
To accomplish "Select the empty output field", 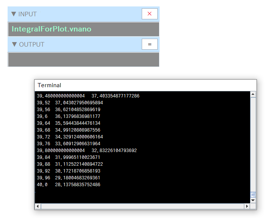I will pyautogui.click(x=84, y=60).
